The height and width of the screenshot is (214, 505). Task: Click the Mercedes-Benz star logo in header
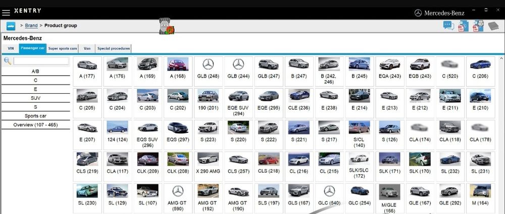(x=418, y=13)
